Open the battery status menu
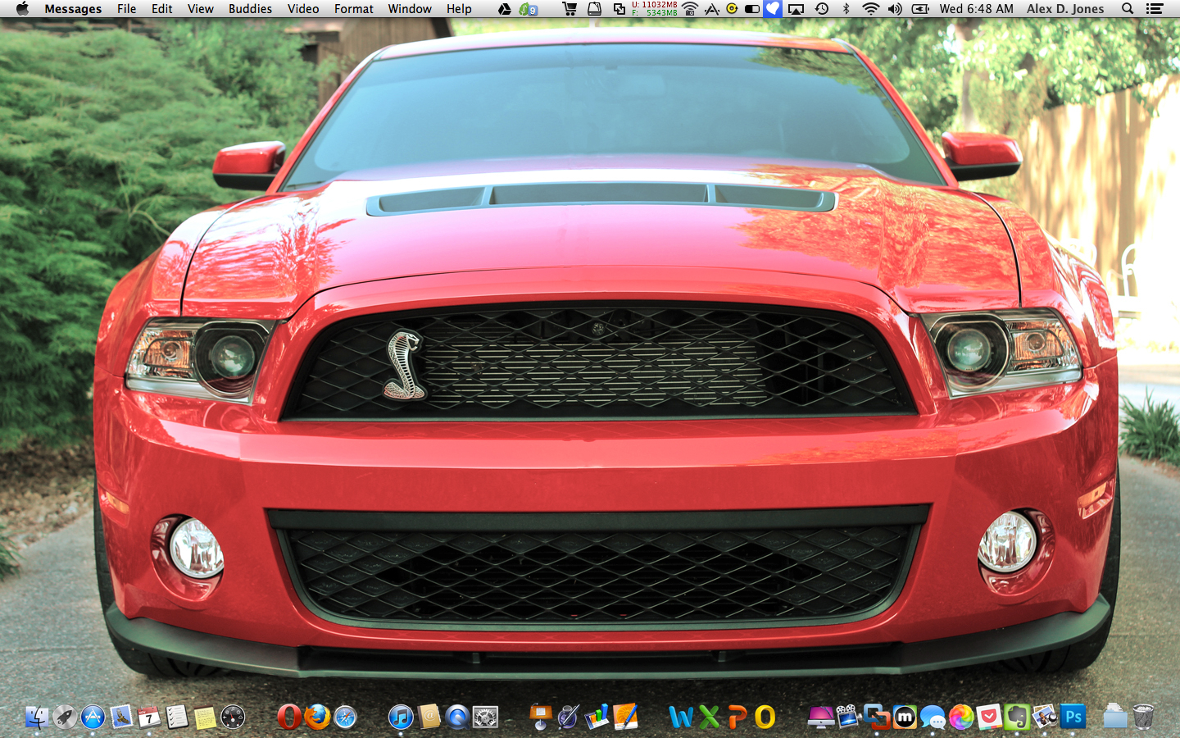Viewport: 1180px width, 738px height. (x=920, y=9)
